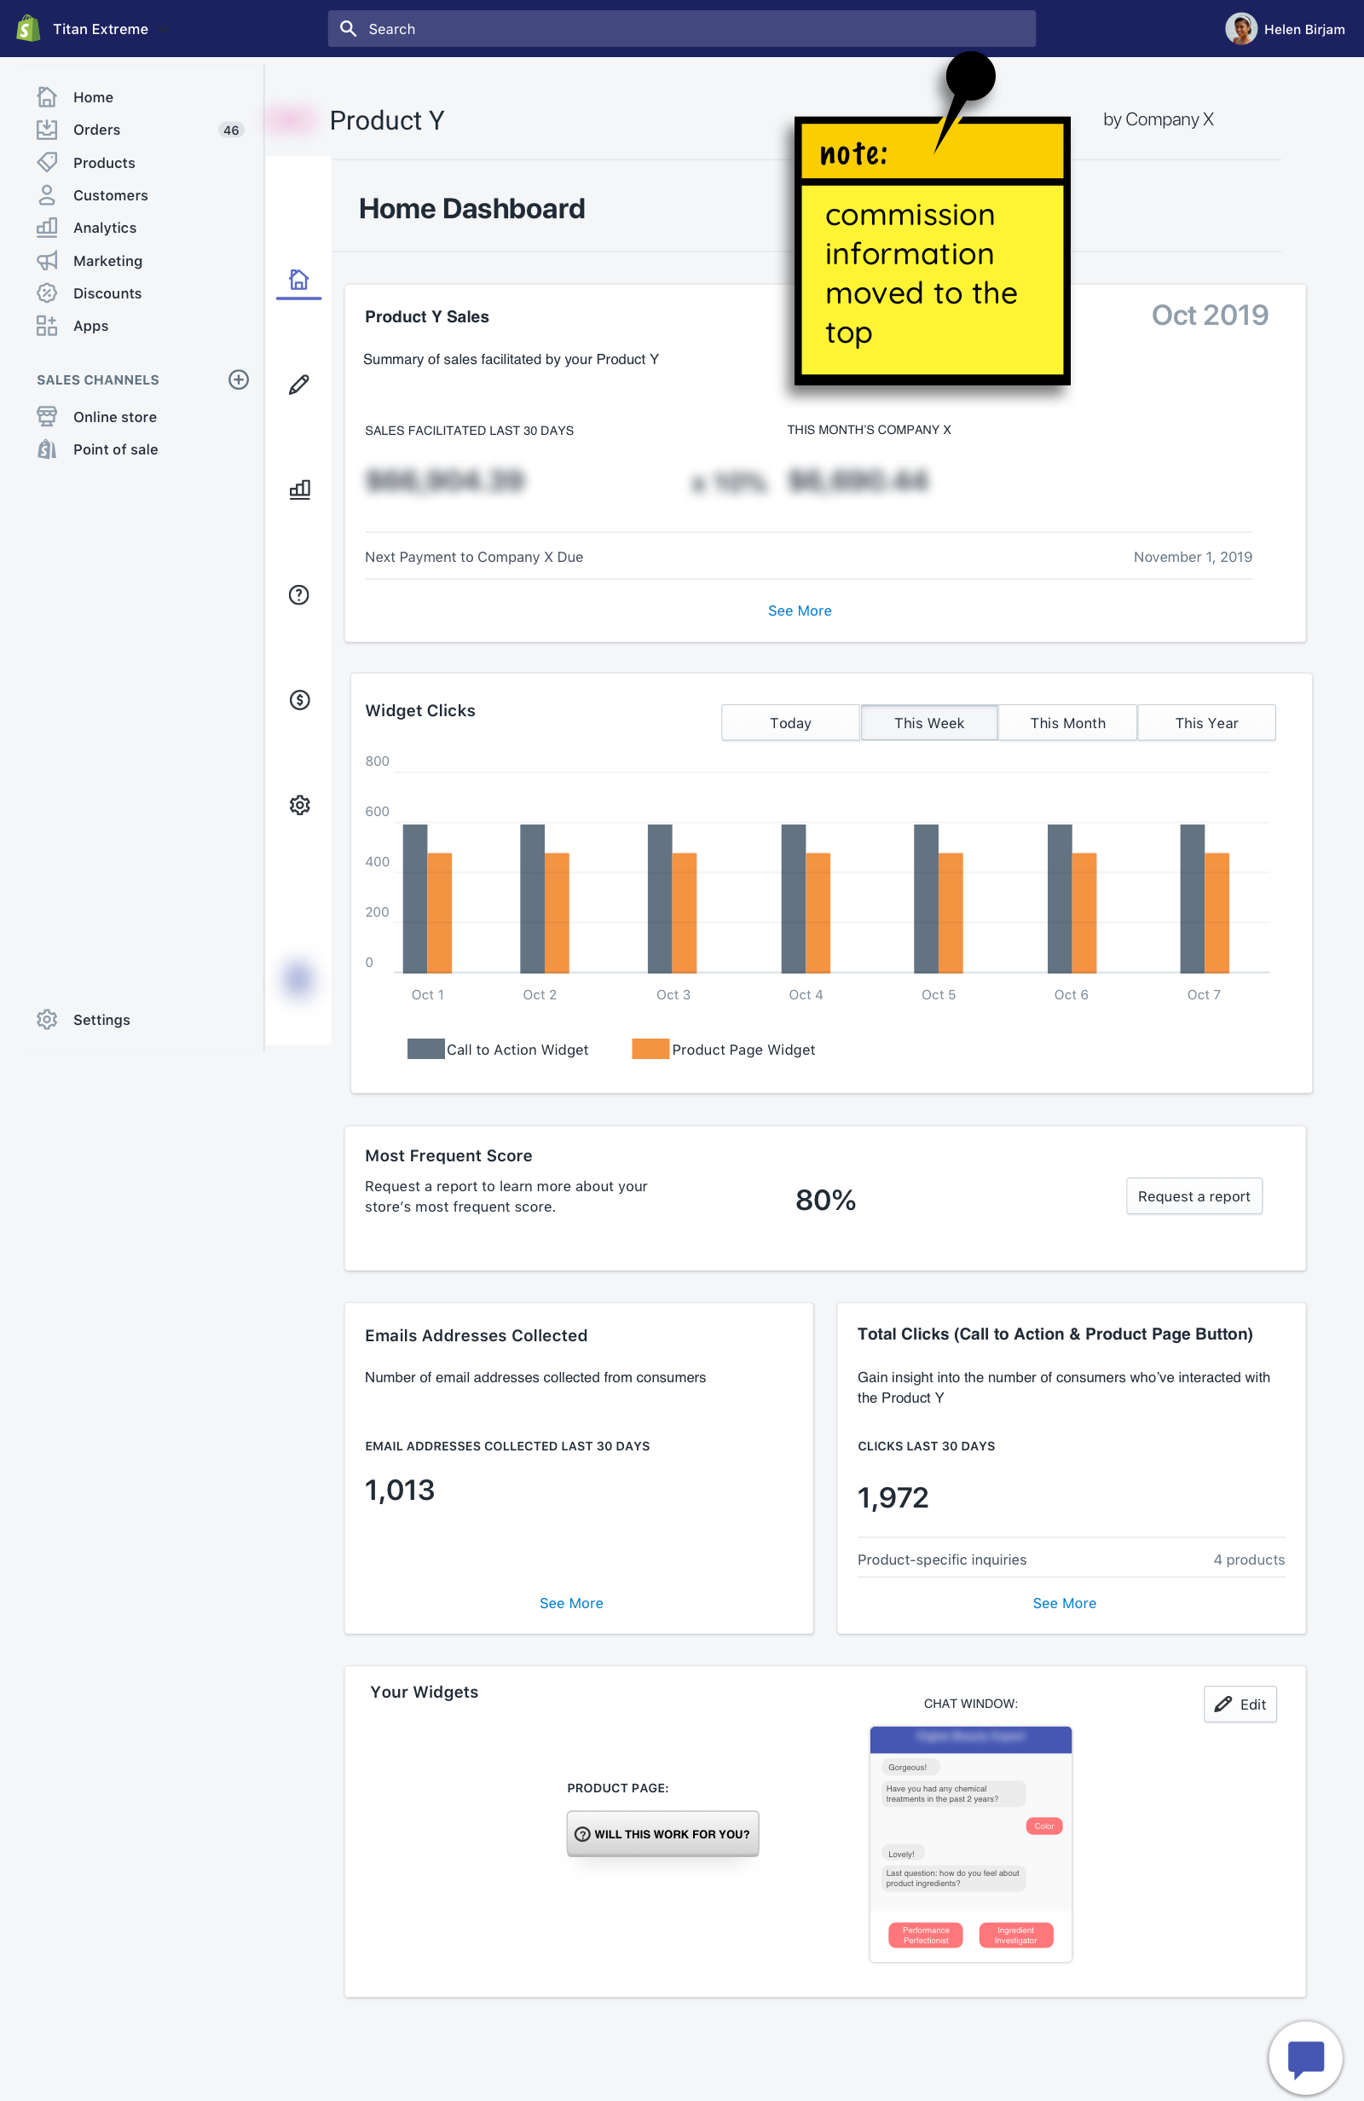
Task: Open the help question mark icon
Action: 299,595
